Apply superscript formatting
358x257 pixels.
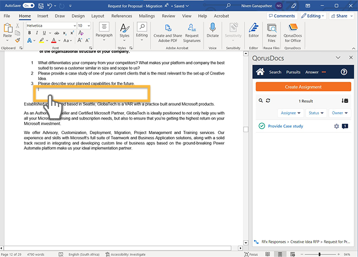pyautogui.click(x=72, y=33)
